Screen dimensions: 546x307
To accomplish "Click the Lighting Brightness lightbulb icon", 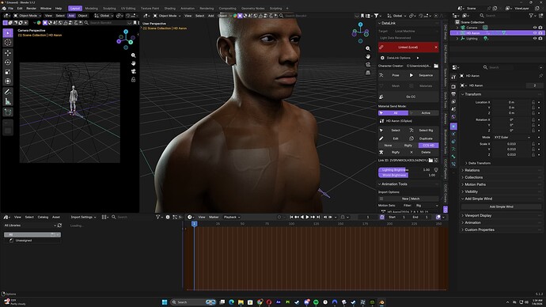I will 436,170.
